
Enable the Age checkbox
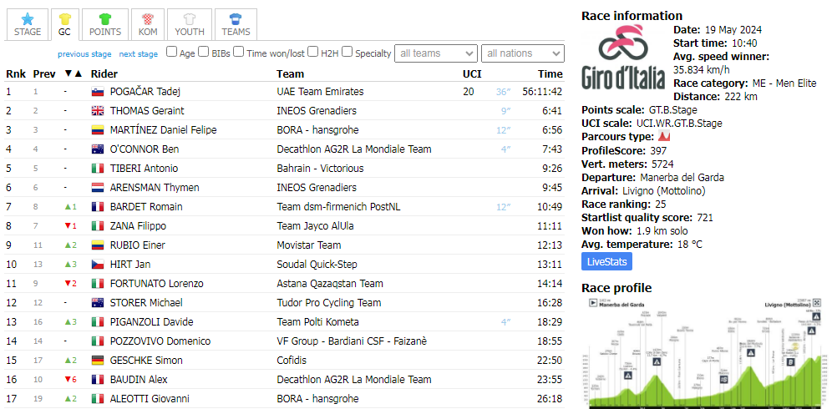click(x=172, y=52)
